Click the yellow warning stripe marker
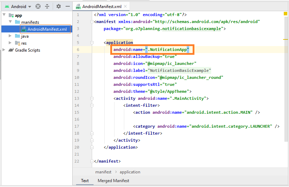The width and height of the screenshot is (289, 187). [285, 39]
